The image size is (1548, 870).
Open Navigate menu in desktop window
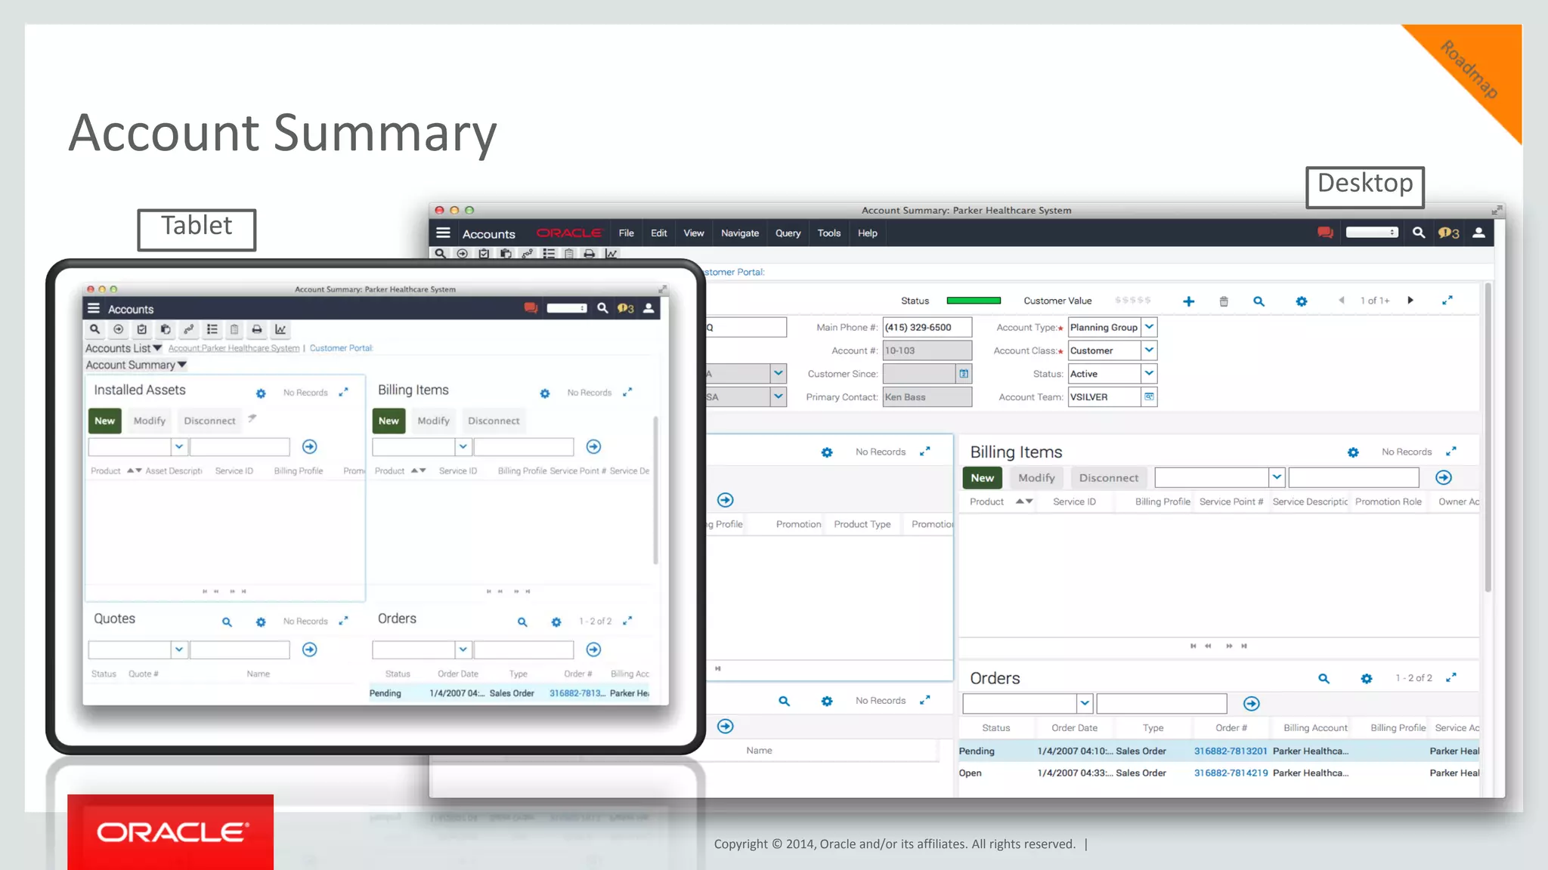click(740, 233)
